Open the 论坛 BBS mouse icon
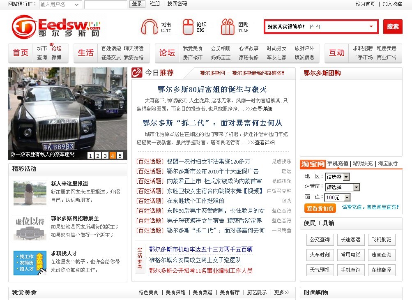 tap(188, 27)
